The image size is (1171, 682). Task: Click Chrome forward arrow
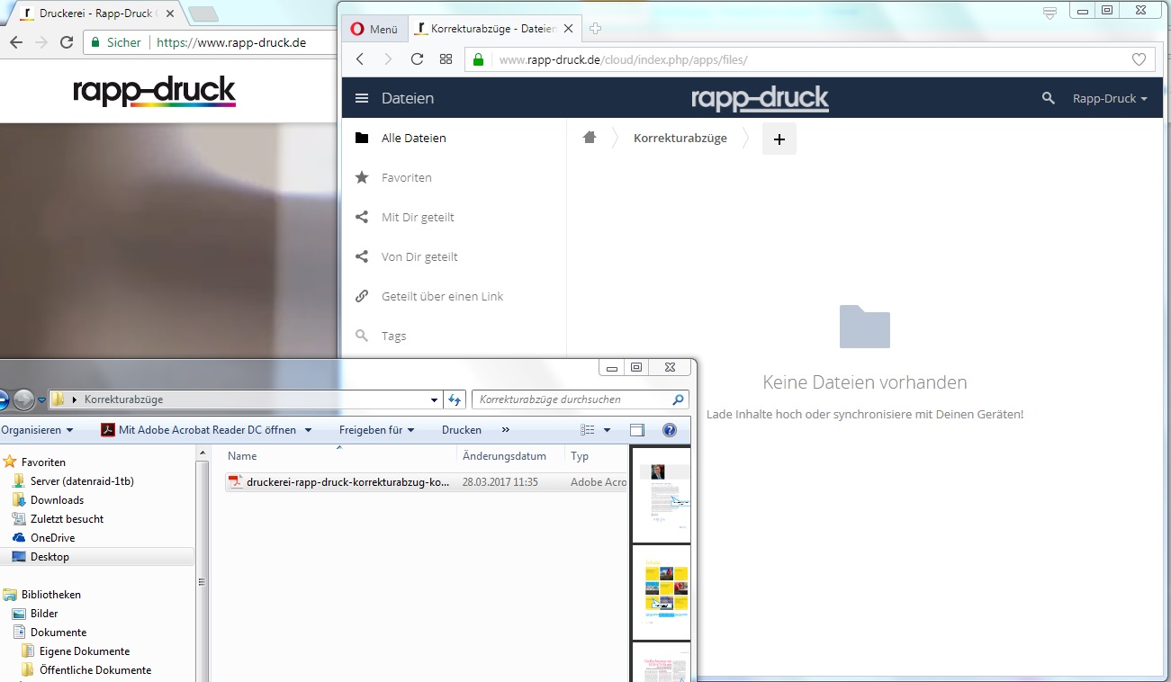point(41,42)
